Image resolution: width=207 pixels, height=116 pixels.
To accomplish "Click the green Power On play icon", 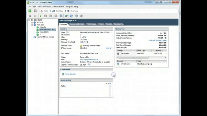I will pos(40,16).
